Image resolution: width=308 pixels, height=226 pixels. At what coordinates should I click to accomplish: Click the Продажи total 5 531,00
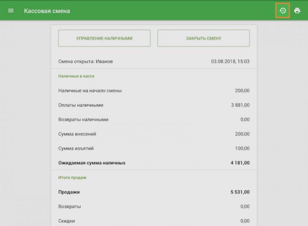point(240,192)
